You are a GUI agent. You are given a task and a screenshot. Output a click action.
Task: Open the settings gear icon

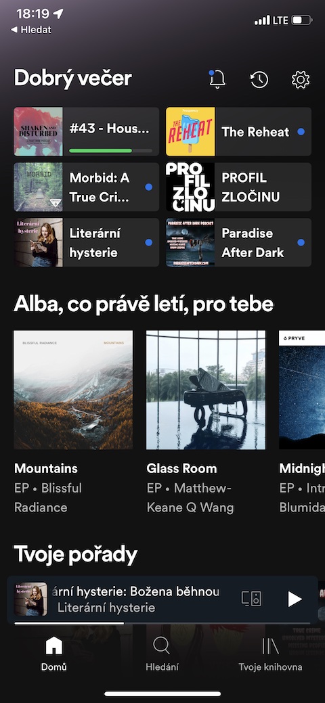[301, 80]
